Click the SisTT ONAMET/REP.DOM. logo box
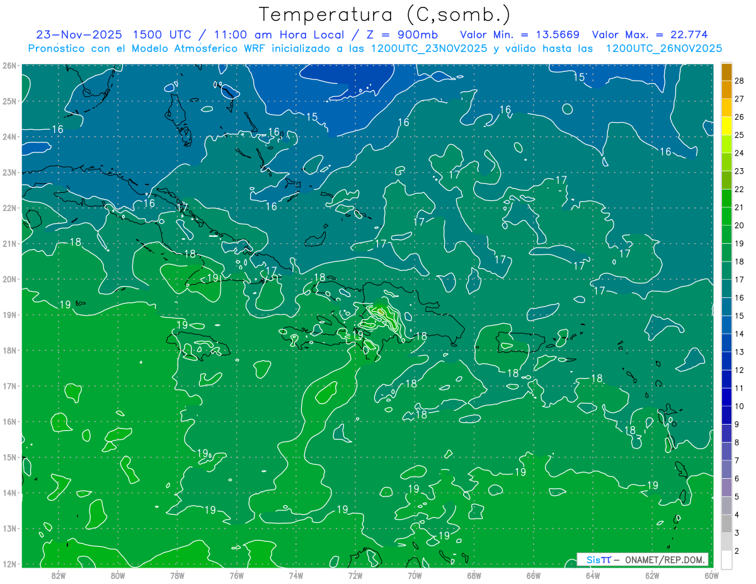 click(643, 559)
